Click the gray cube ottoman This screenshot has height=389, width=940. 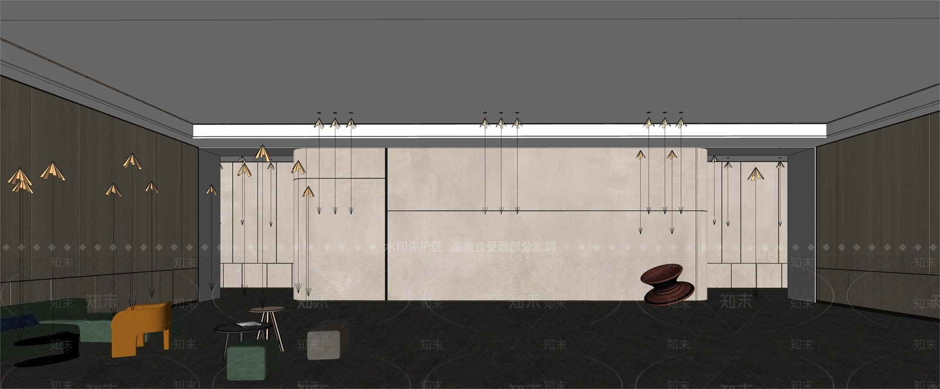point(324,344)
